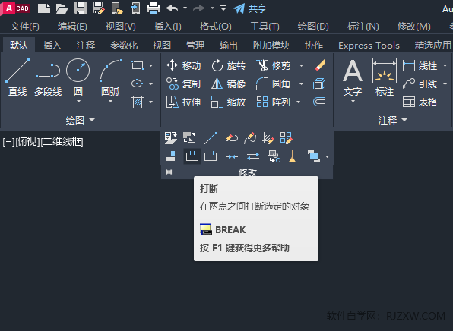Click the Edit Spline icon
Viewport: 453px width, 331px height.
pos(250,138)
